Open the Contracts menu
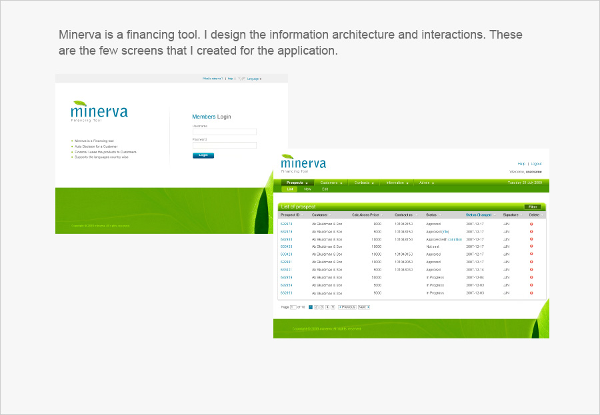The width and height of the screenshot is (600, 415). point(364,183)
